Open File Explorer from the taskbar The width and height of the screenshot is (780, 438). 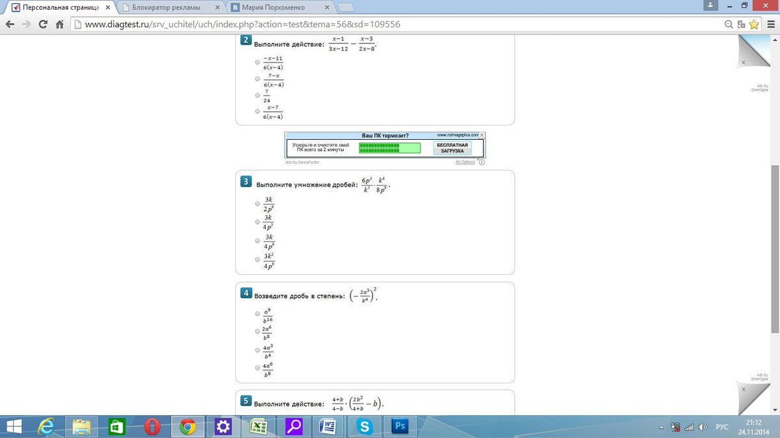click(x=82, y=426)
